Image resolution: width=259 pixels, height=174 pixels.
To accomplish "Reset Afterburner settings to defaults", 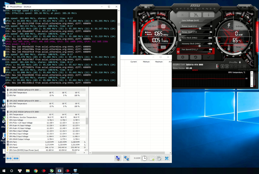I will (x=195, y=57).
